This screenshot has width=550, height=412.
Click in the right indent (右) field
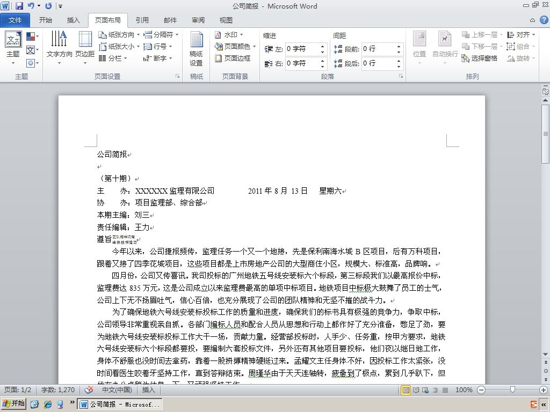click(302, 63)
